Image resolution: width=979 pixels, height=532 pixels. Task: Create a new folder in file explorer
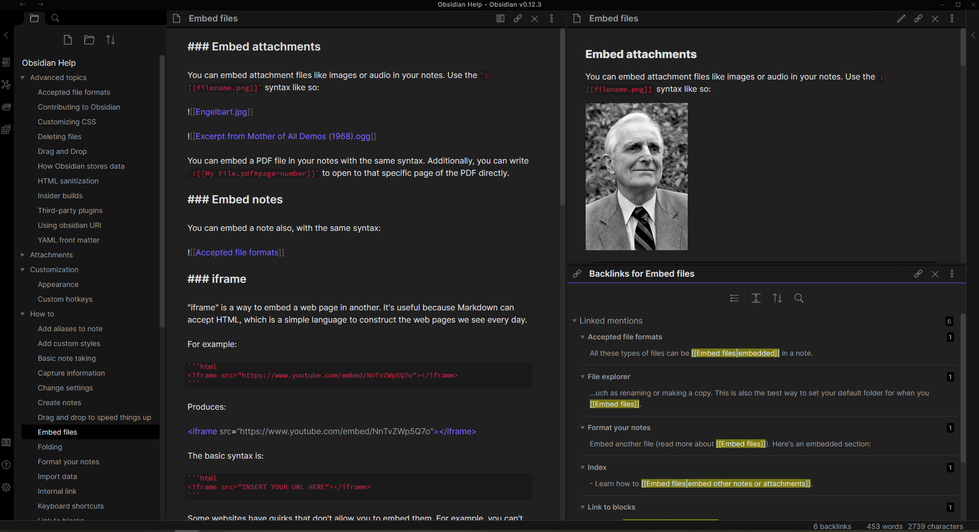point(89,40)
